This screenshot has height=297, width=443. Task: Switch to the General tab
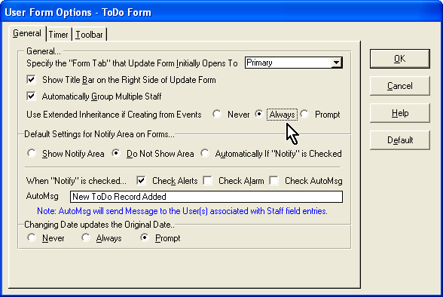(x=27, y=33)
